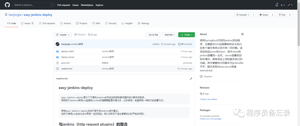Open the master branch dropdown
This screenshot has width=300, height=126.
(x=63, y=35)
